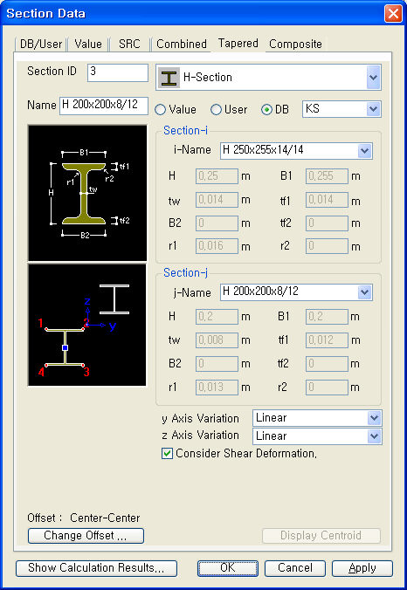Image resolution: width=407 pixels, height=590 pixels.
Task: Click Section-j r1 value field
Action: point(217,388)
